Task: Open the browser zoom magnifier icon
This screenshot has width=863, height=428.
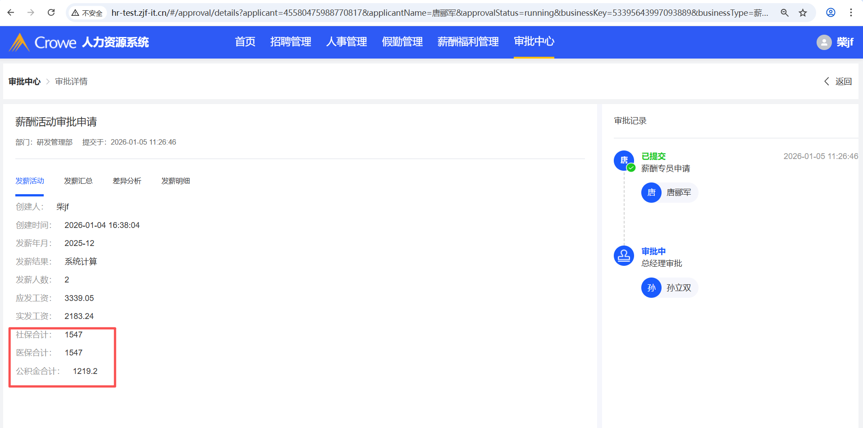Action: (x=785, y=13)
